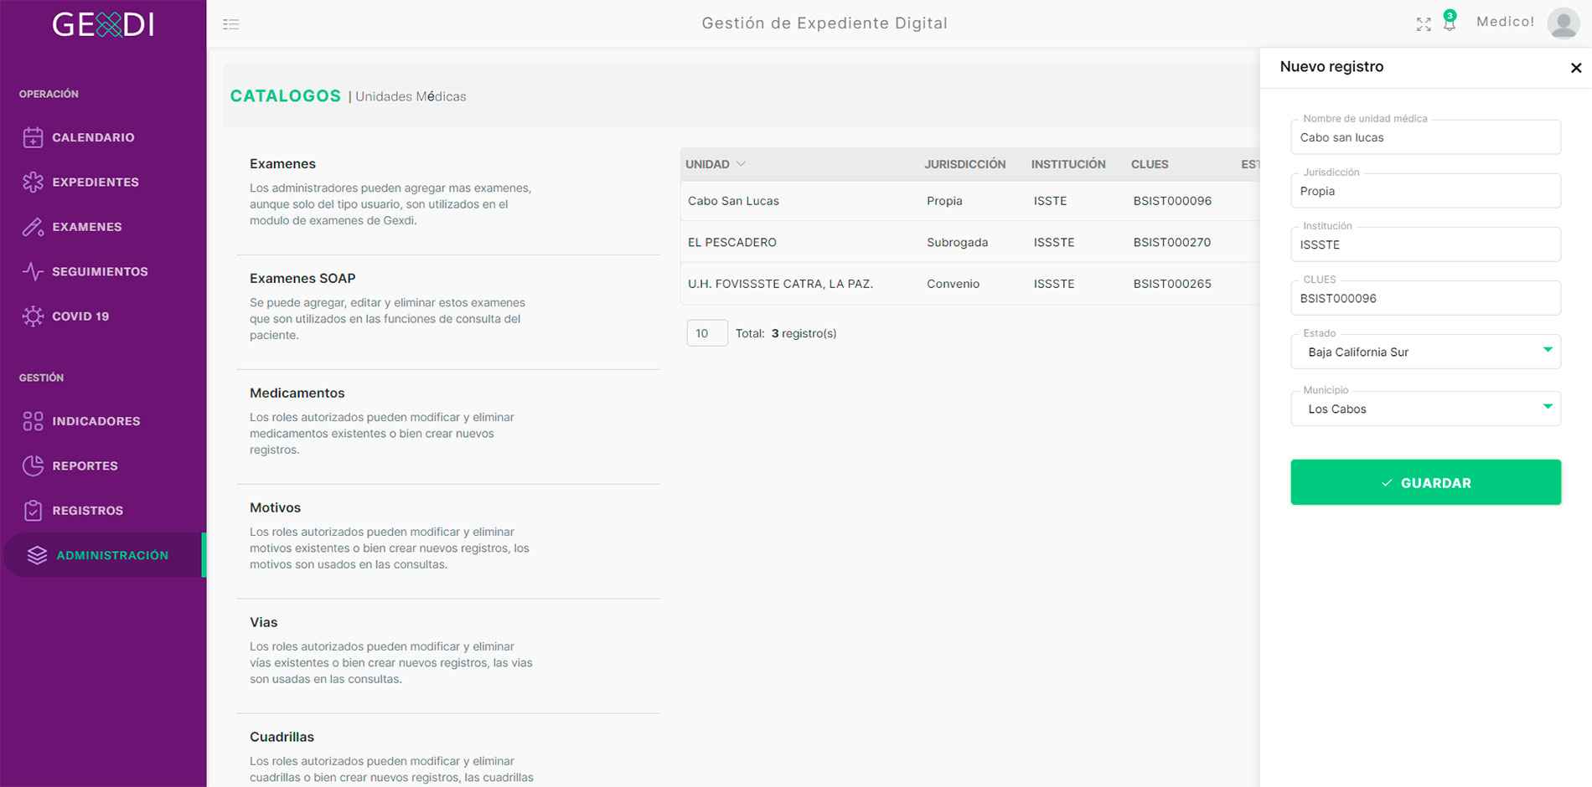Image resolution: width=1592 pixels, height=787 pixels.
Task: Enter fullscreen with the expand icon
Action: [x=1424, y=24]
